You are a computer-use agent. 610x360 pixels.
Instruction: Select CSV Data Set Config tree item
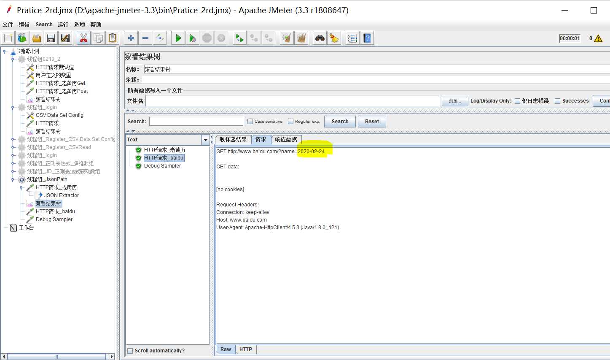pos(59,115)
